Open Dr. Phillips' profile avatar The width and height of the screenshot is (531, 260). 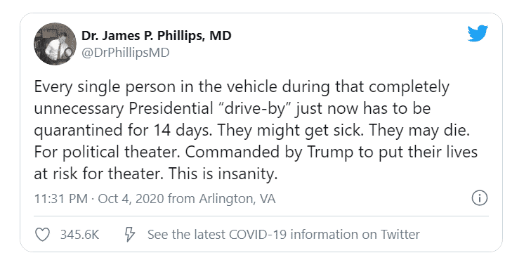[x=55, y=44]
